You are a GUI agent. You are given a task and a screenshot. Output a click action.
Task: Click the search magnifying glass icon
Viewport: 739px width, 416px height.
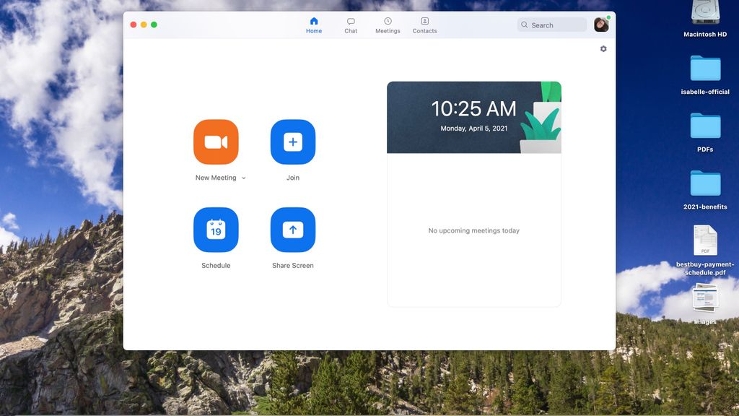point(524,25)
